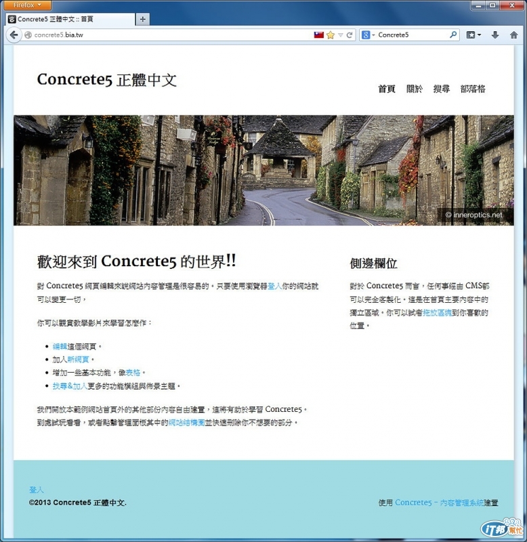Screen dimensions: 527x542
Task: Open the downloads arrow icon
Action: pyautogui.click(x=495, y=35)
